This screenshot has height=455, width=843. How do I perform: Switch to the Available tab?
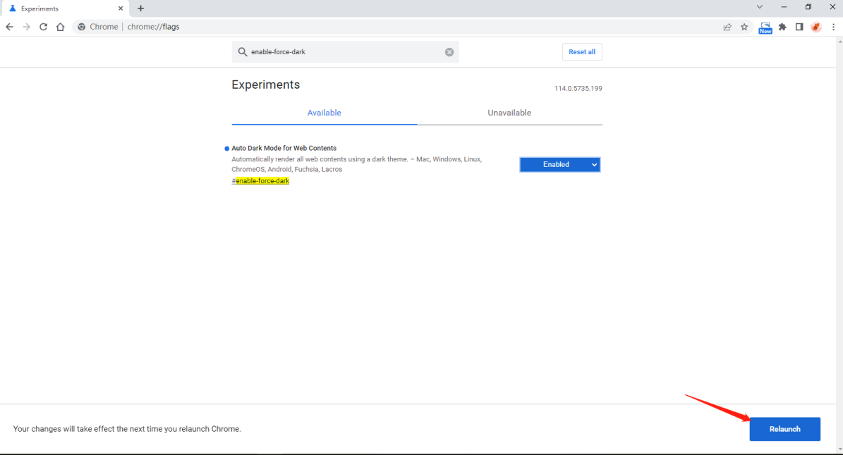325,113
